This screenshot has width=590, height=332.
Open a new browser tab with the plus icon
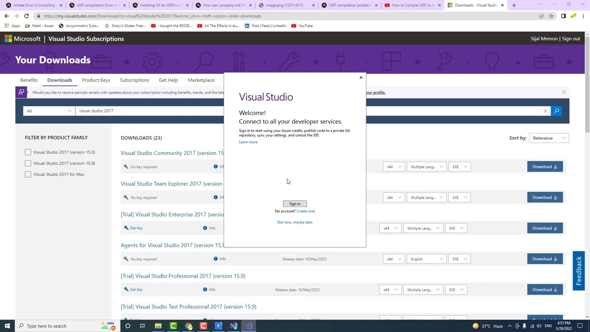(x=514, y=5)
